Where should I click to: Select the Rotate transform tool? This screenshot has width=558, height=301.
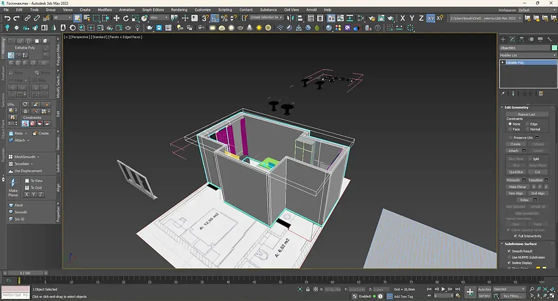coord(126,18)
